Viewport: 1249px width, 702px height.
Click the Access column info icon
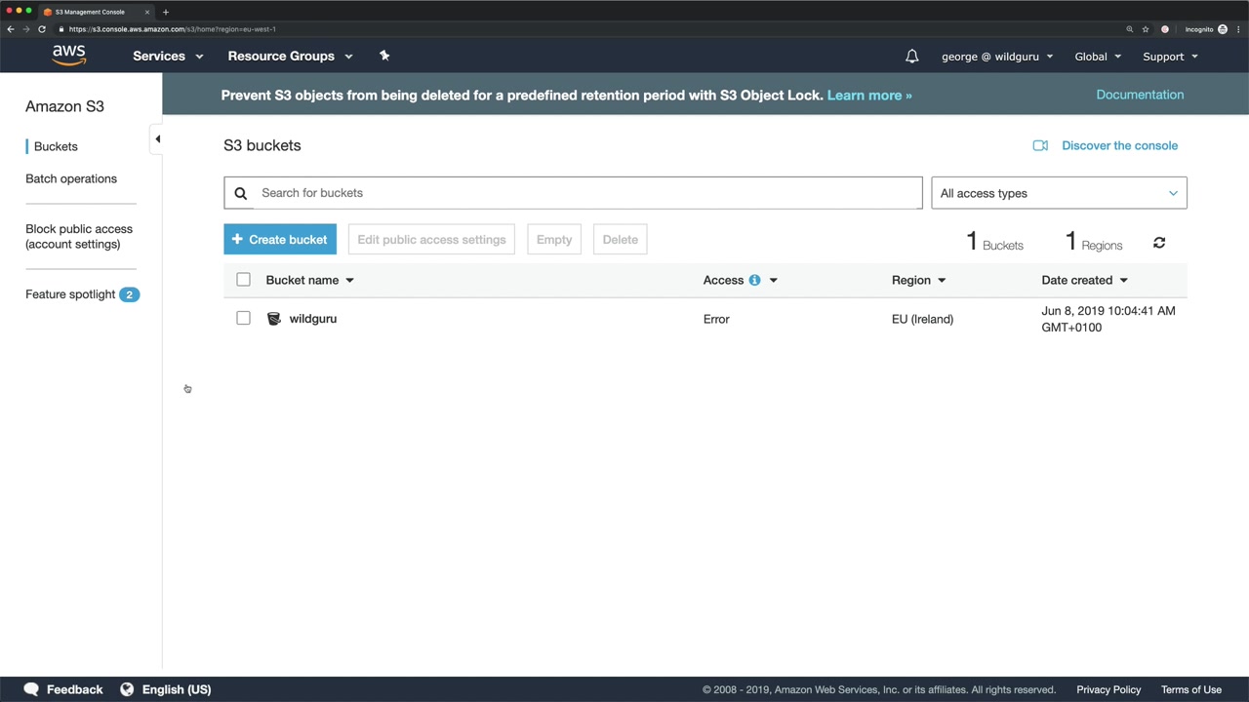[754, 280]
